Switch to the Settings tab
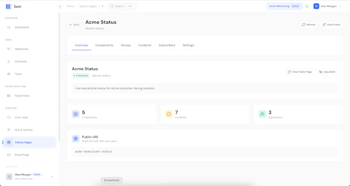 point(188,45)
